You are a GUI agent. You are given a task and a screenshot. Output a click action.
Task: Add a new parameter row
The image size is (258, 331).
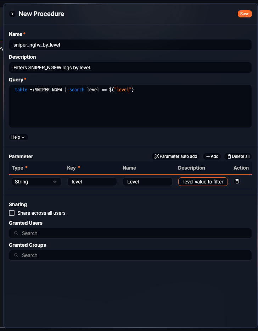[x=212, y=156]
